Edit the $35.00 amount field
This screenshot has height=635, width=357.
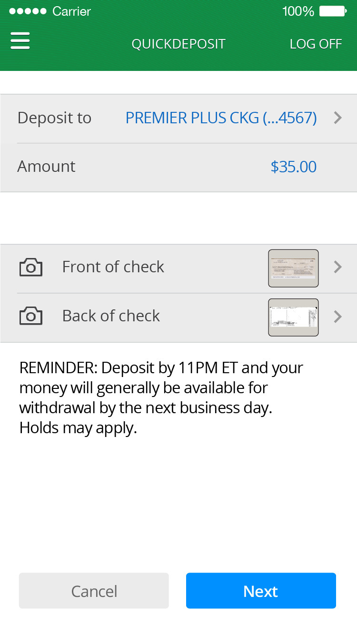pyautogui.click(x=293, y=167)
